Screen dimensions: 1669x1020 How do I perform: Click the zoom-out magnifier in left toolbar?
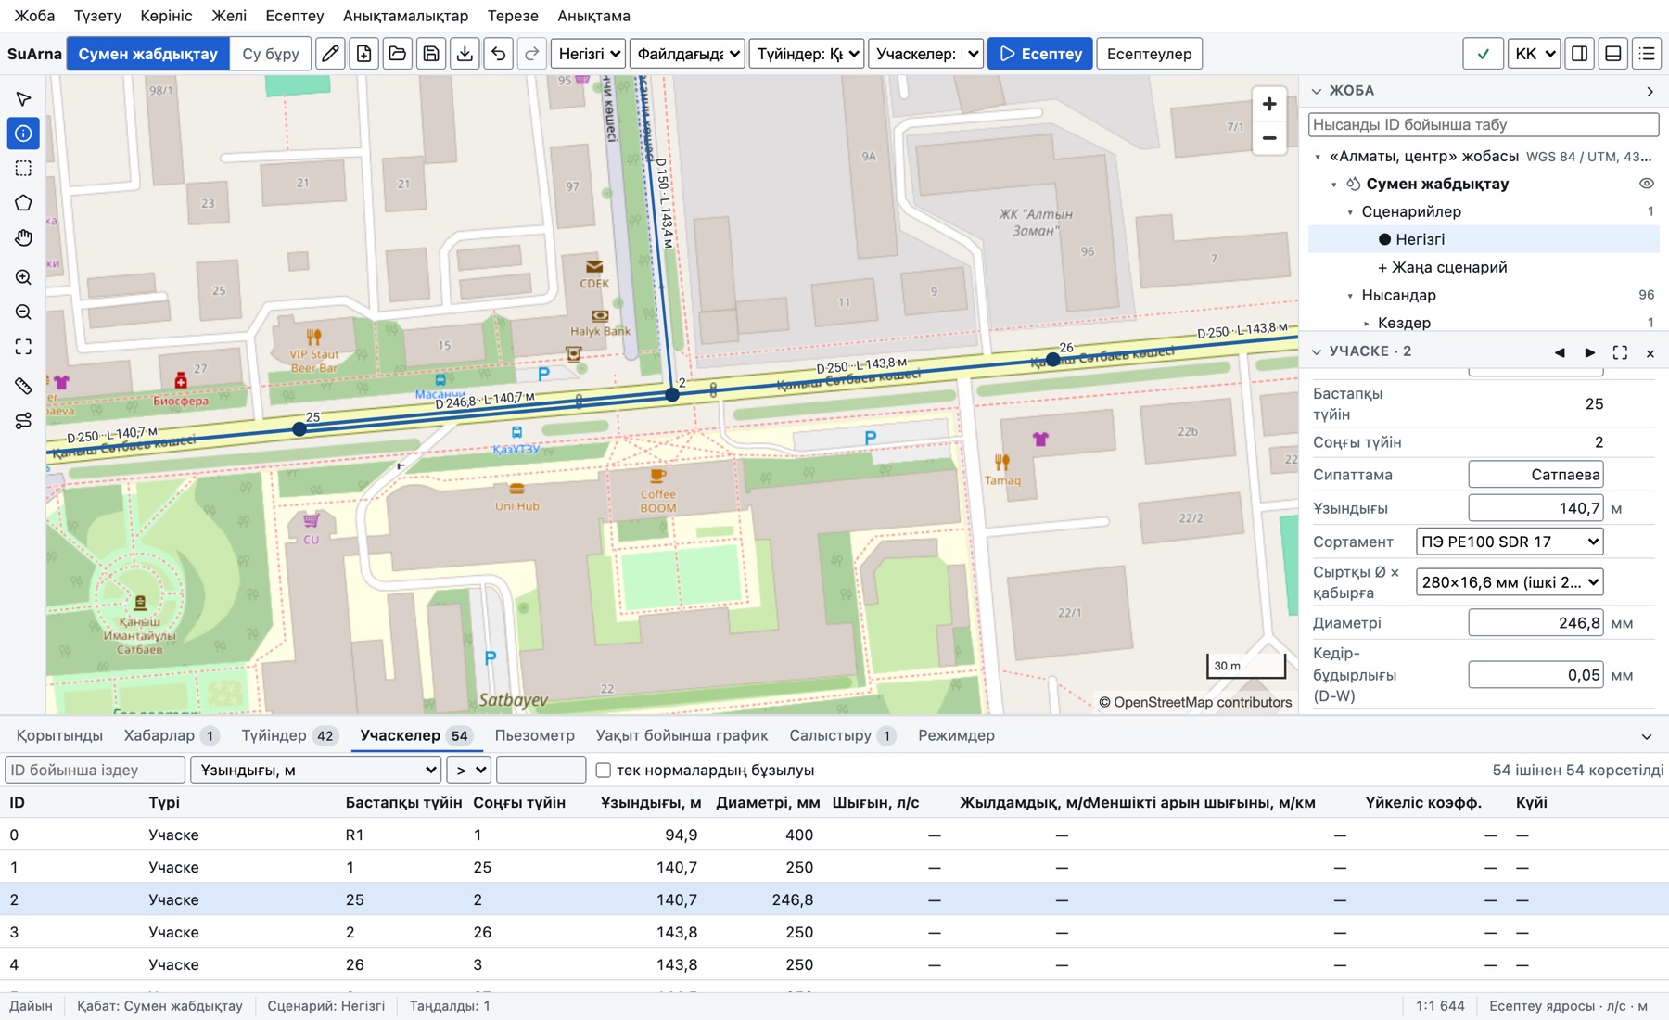click(23, 312)
